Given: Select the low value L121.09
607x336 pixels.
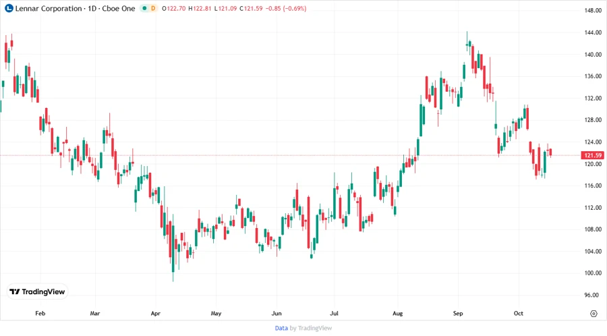Looking at the screenshot, I should point(226,8).
